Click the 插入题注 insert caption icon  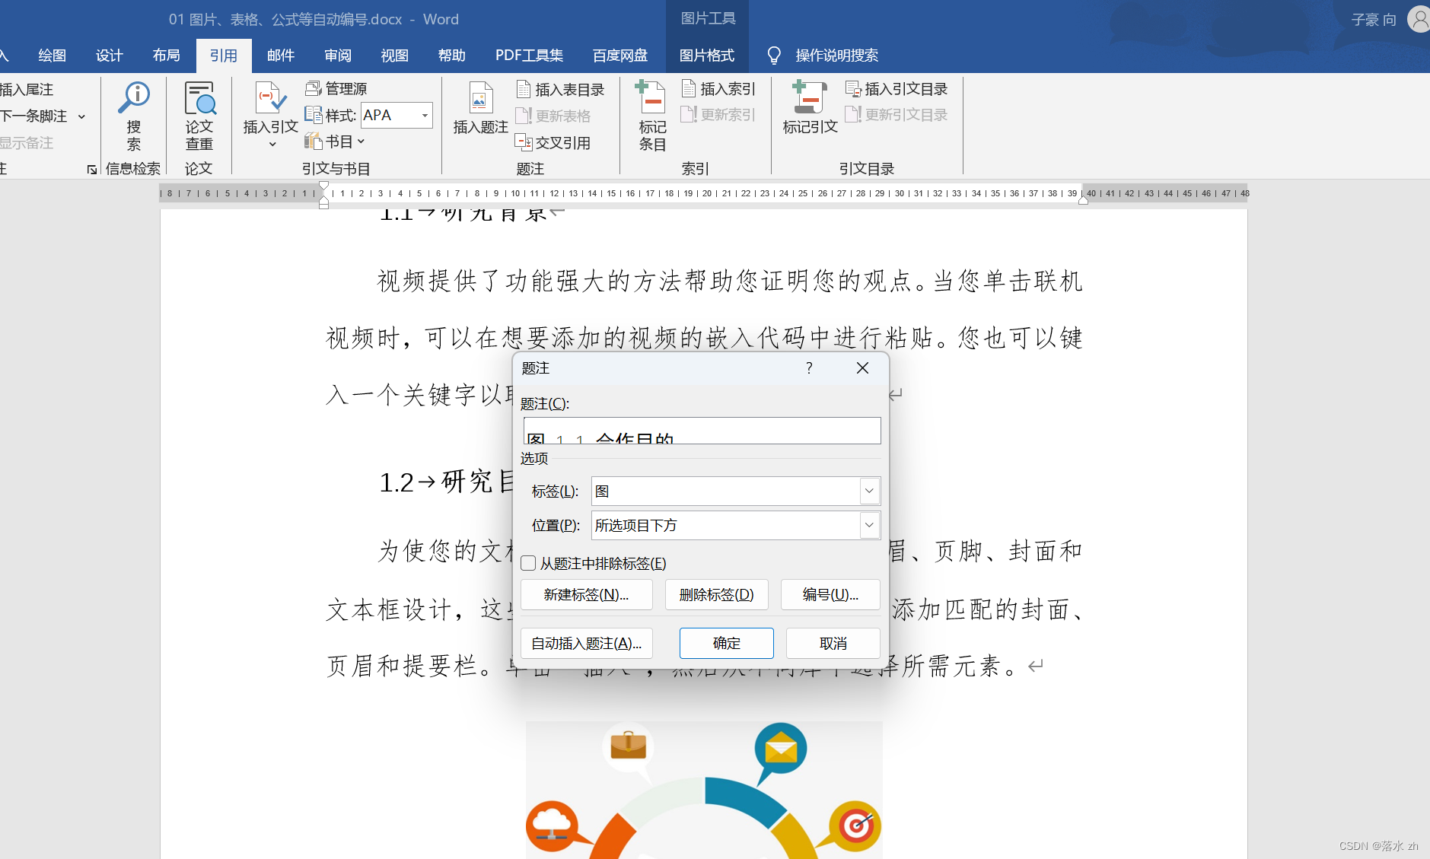(x=480, y=98)
